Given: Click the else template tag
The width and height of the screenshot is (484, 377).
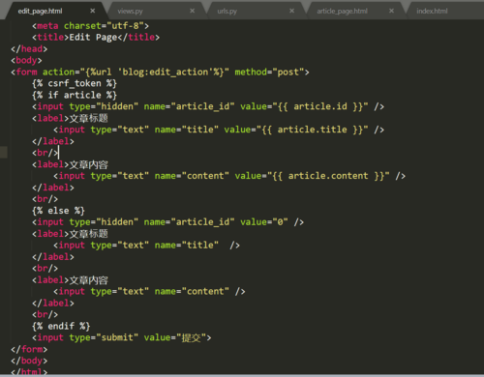Looking at the screenshot, I should point(58,211).
